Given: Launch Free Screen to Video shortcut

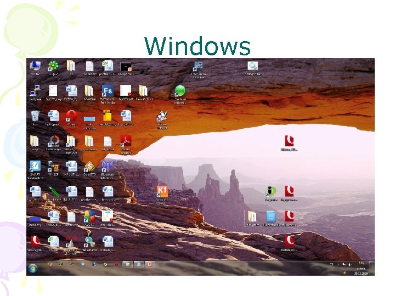Looking at the screenshot, I should (x=198, y=70).
